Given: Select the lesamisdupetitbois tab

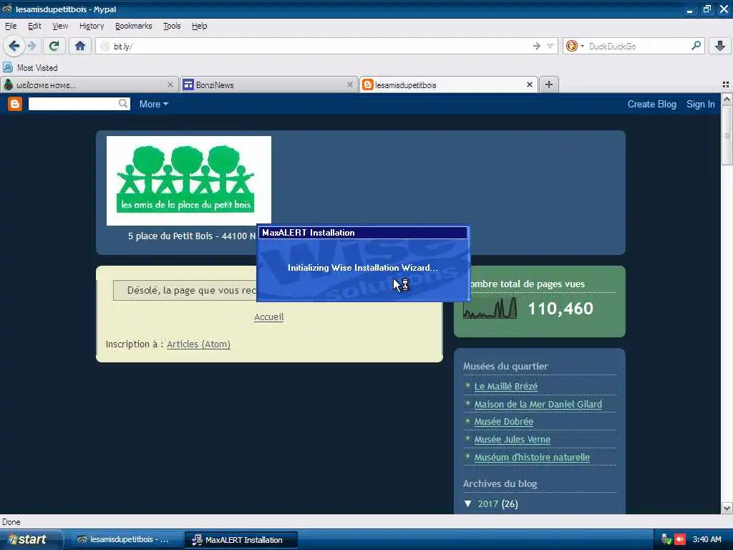Looking at the screenshot, I should [448, 85].
